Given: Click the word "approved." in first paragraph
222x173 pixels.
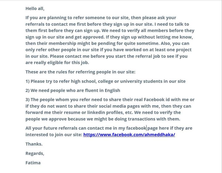Looking at the screenshot, I should pyautogui.click(x=94, y=37).
